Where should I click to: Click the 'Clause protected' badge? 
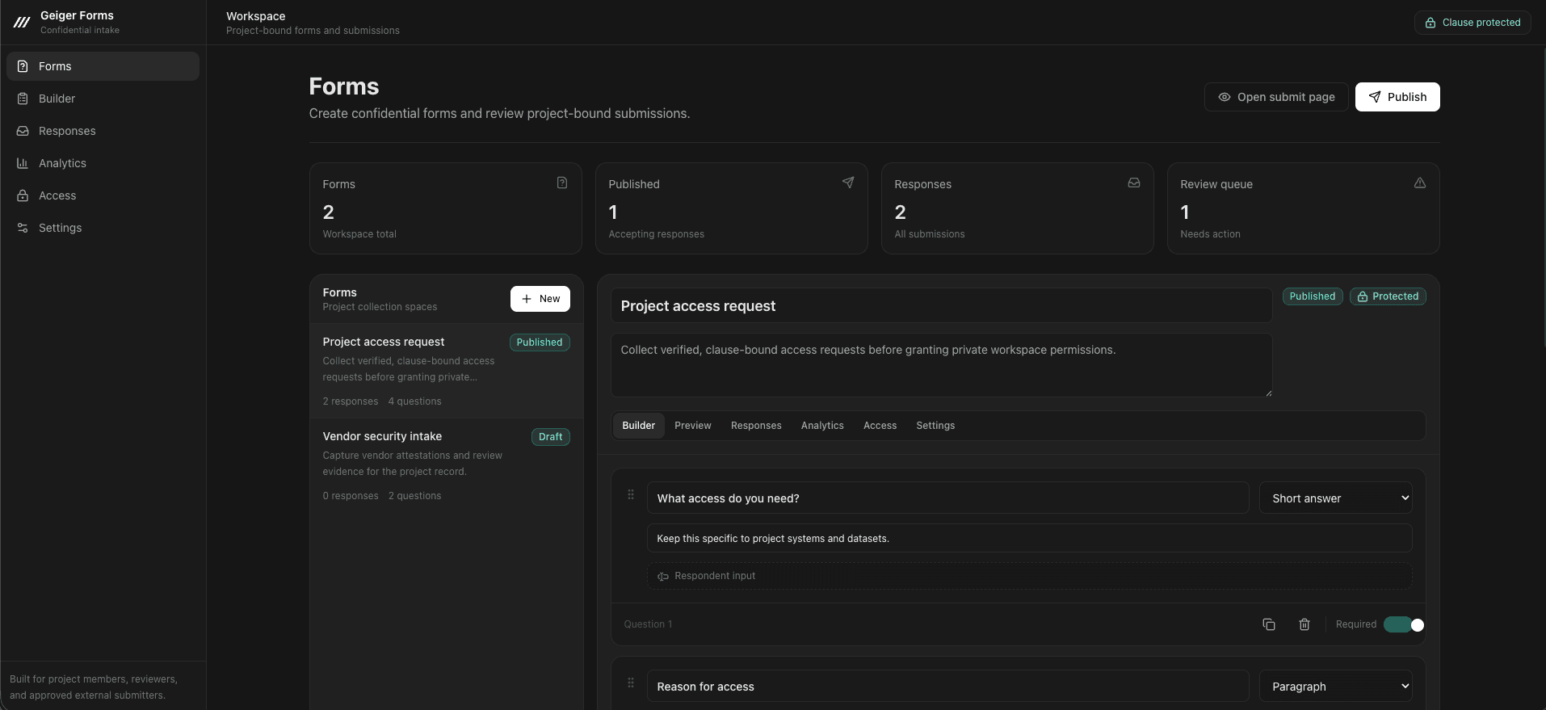(1472, 23)
